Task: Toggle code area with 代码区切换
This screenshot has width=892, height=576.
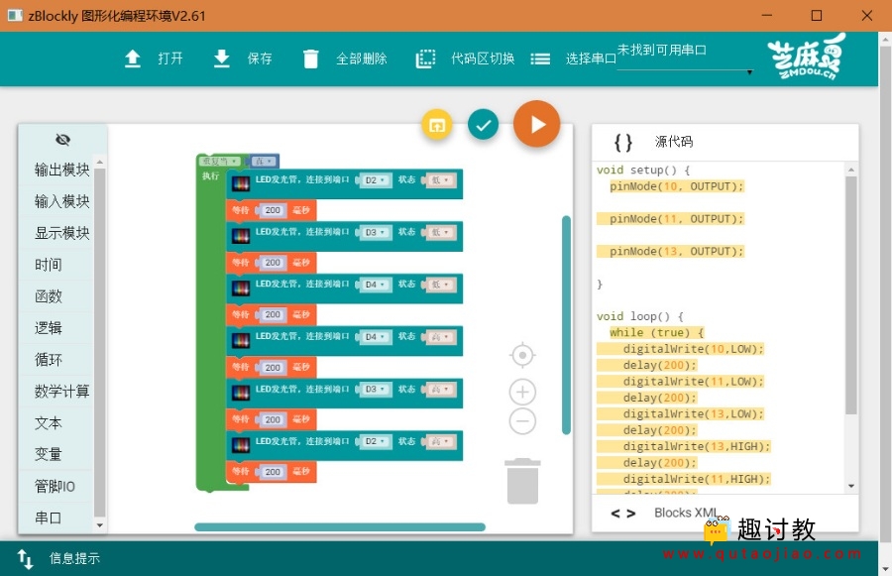Action: pos(483,58)
